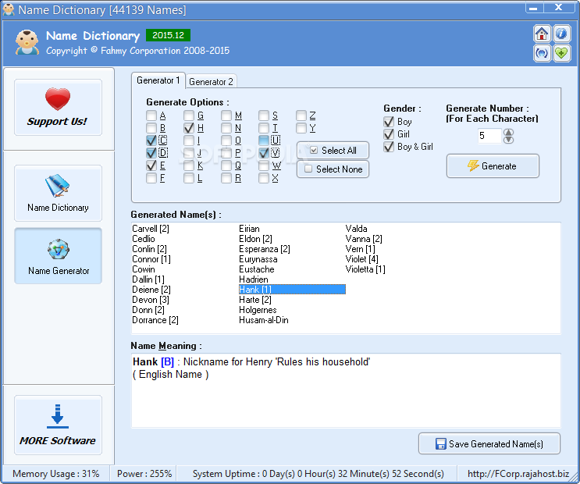Click the Select All button
Viewport: 580px width, 484px height.
[x=333, y=150]
